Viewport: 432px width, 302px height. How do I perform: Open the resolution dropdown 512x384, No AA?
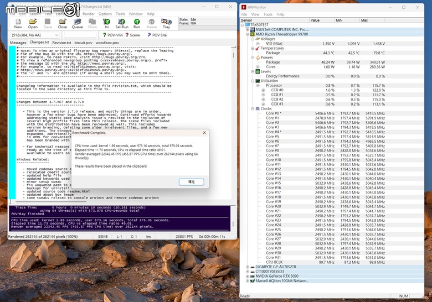pos(35,35)
